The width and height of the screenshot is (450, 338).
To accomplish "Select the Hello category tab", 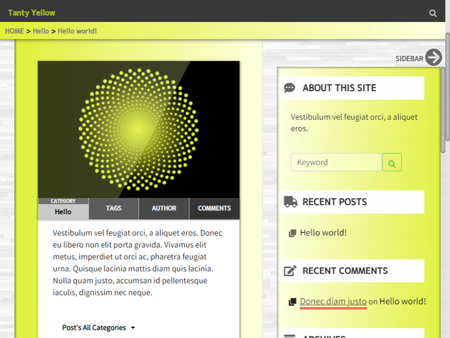I will [x=63, y=212].
